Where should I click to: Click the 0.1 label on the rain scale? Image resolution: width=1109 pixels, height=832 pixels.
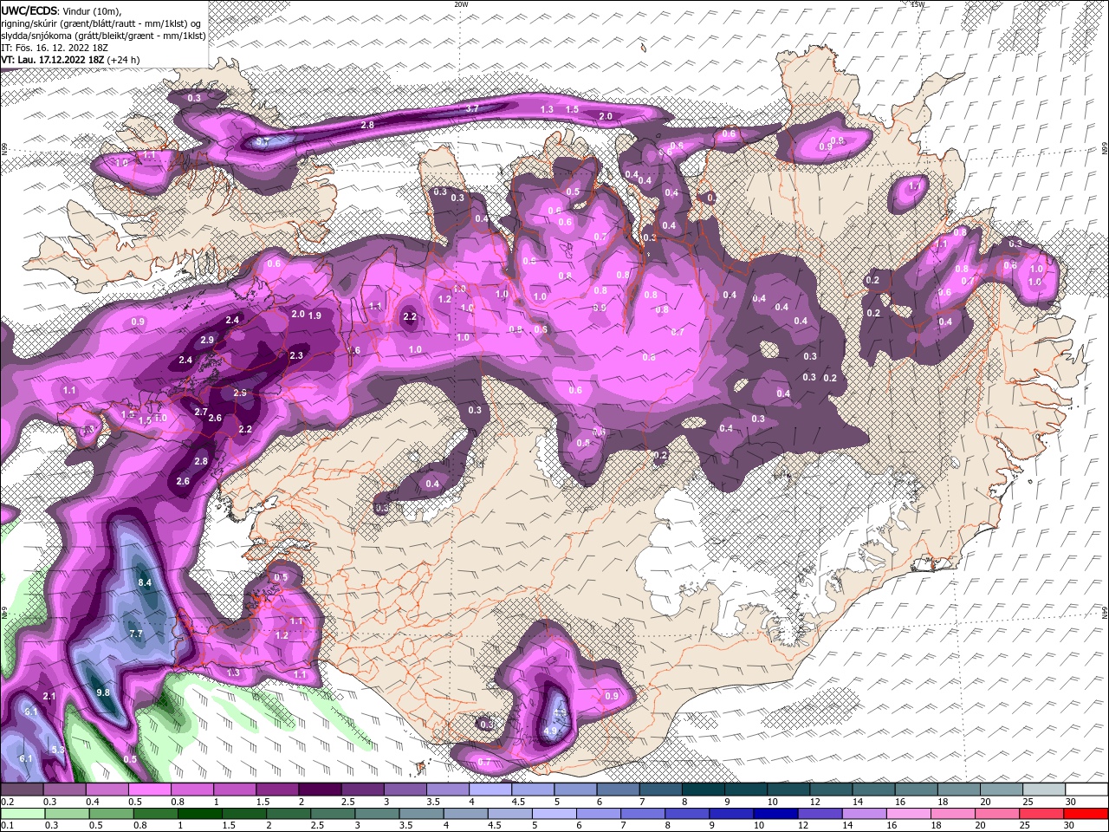point(7,826)
